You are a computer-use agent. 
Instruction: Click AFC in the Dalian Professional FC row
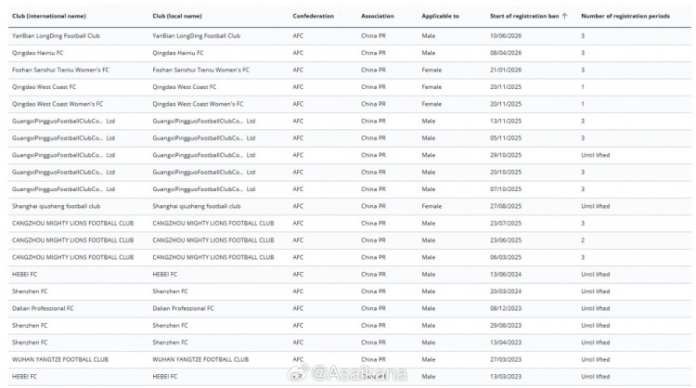coord(298,308)
